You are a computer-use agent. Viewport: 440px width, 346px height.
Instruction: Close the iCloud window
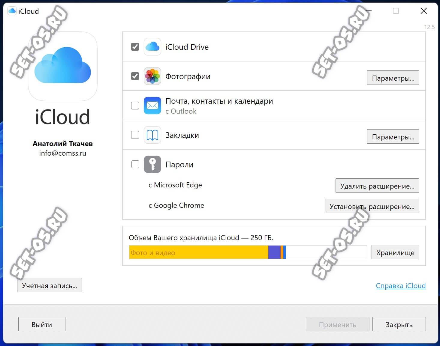(x=424, y=11)
